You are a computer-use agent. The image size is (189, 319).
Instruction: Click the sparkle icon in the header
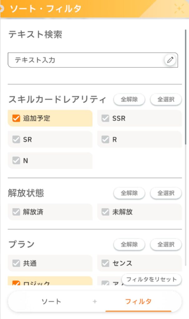pos(179,8)
